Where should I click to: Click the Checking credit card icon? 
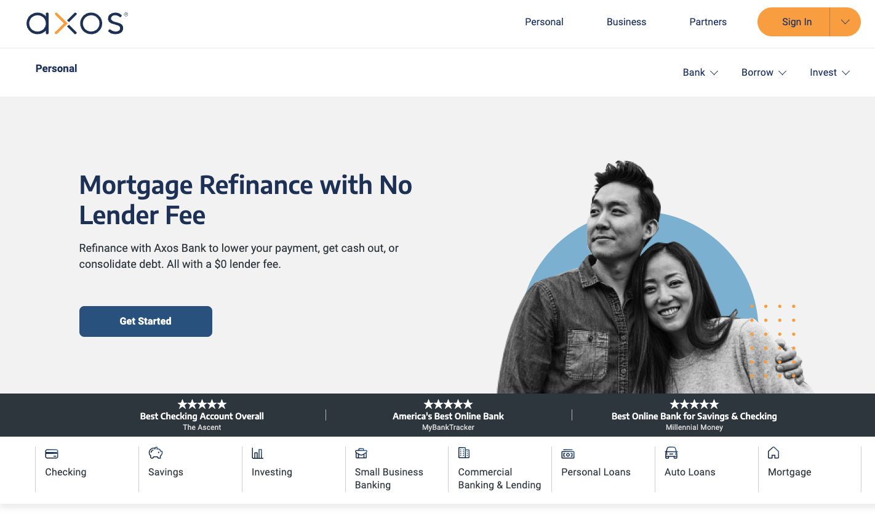pos(52,454)
